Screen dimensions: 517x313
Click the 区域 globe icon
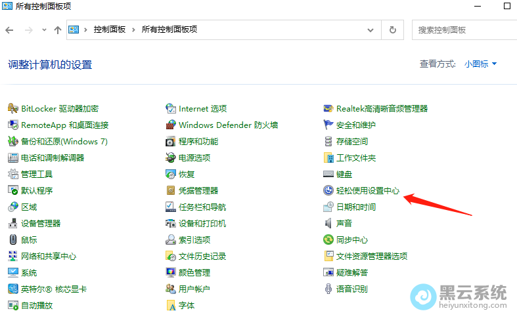(13, 207)
